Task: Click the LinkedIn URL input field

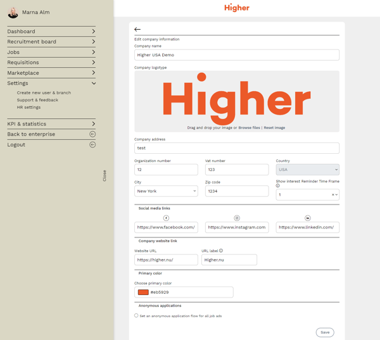Action: [308, 227]
